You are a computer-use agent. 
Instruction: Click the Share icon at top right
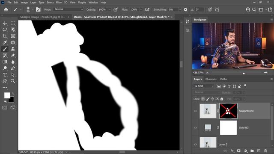270,9
